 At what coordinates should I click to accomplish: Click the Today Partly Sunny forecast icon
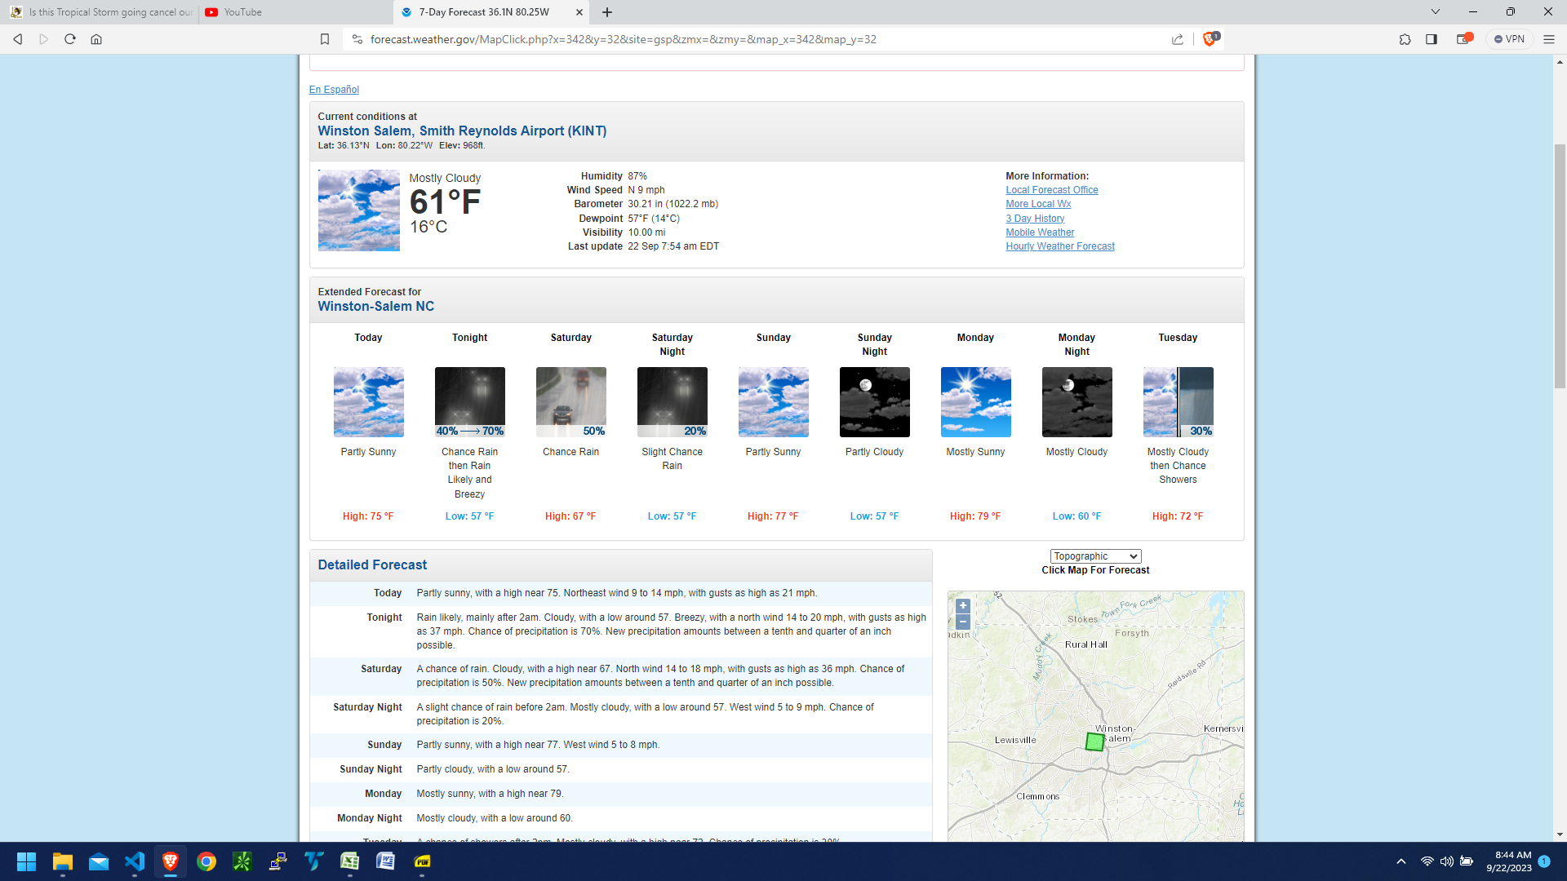coord(369,402)
